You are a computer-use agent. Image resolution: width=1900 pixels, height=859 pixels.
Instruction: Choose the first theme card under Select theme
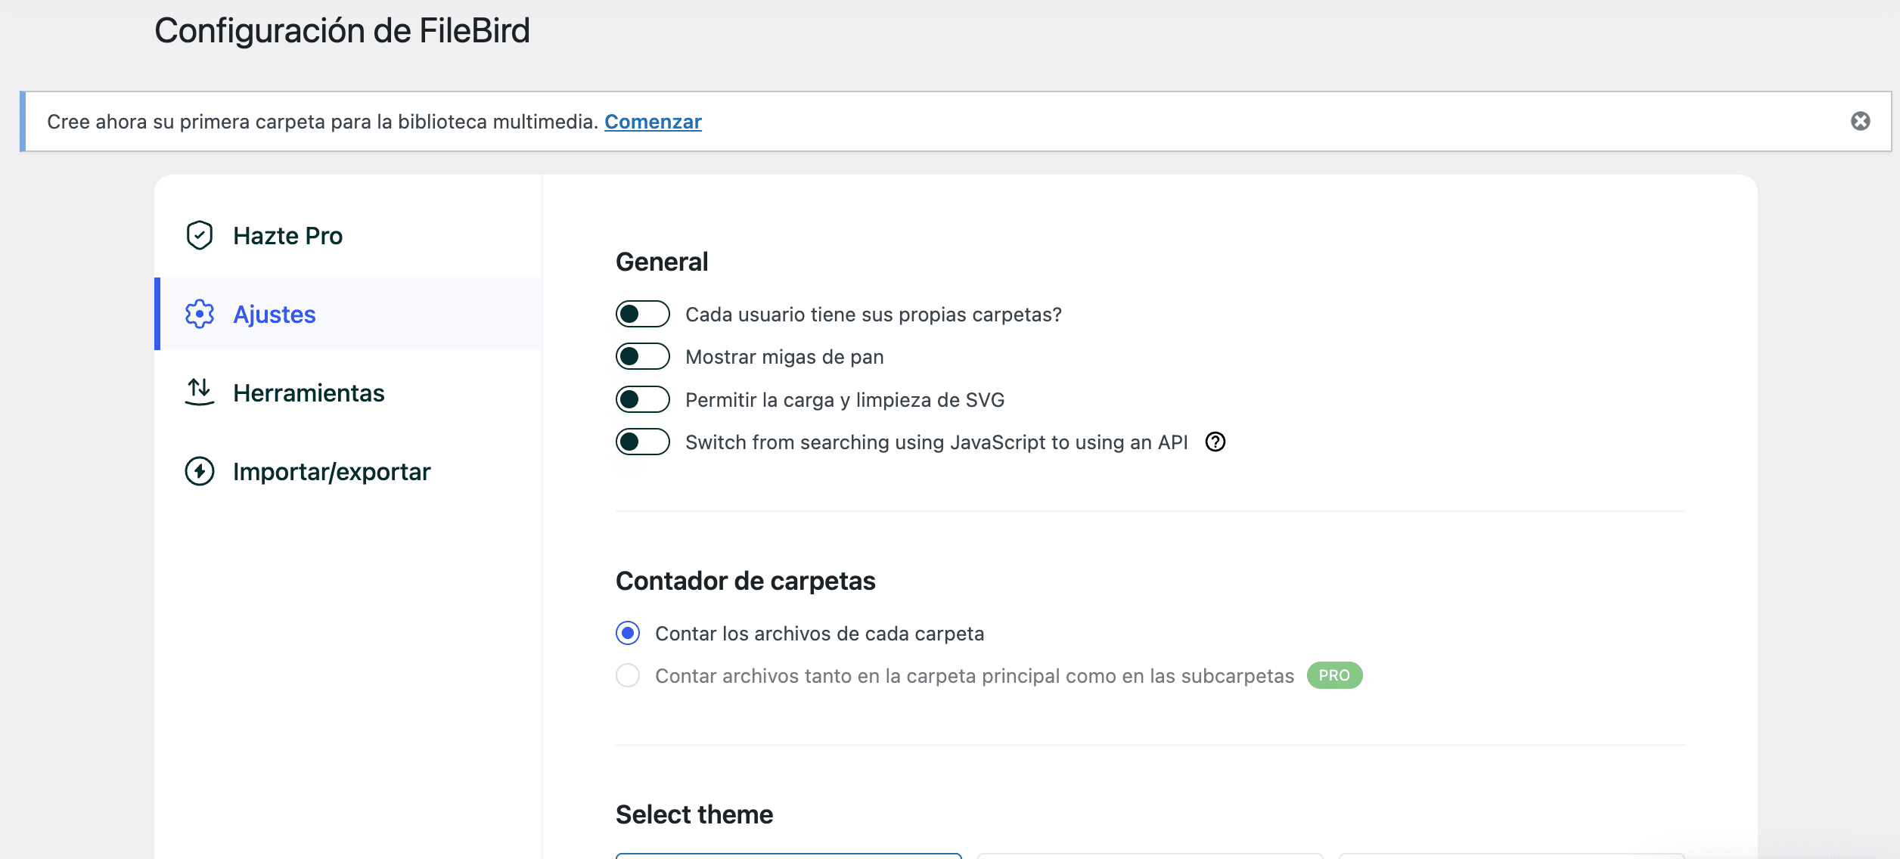tap(788, 855)
